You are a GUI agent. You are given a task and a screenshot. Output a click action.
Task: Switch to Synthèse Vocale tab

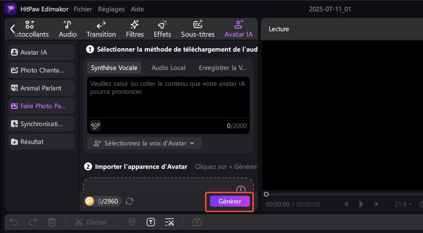point(114,68)
